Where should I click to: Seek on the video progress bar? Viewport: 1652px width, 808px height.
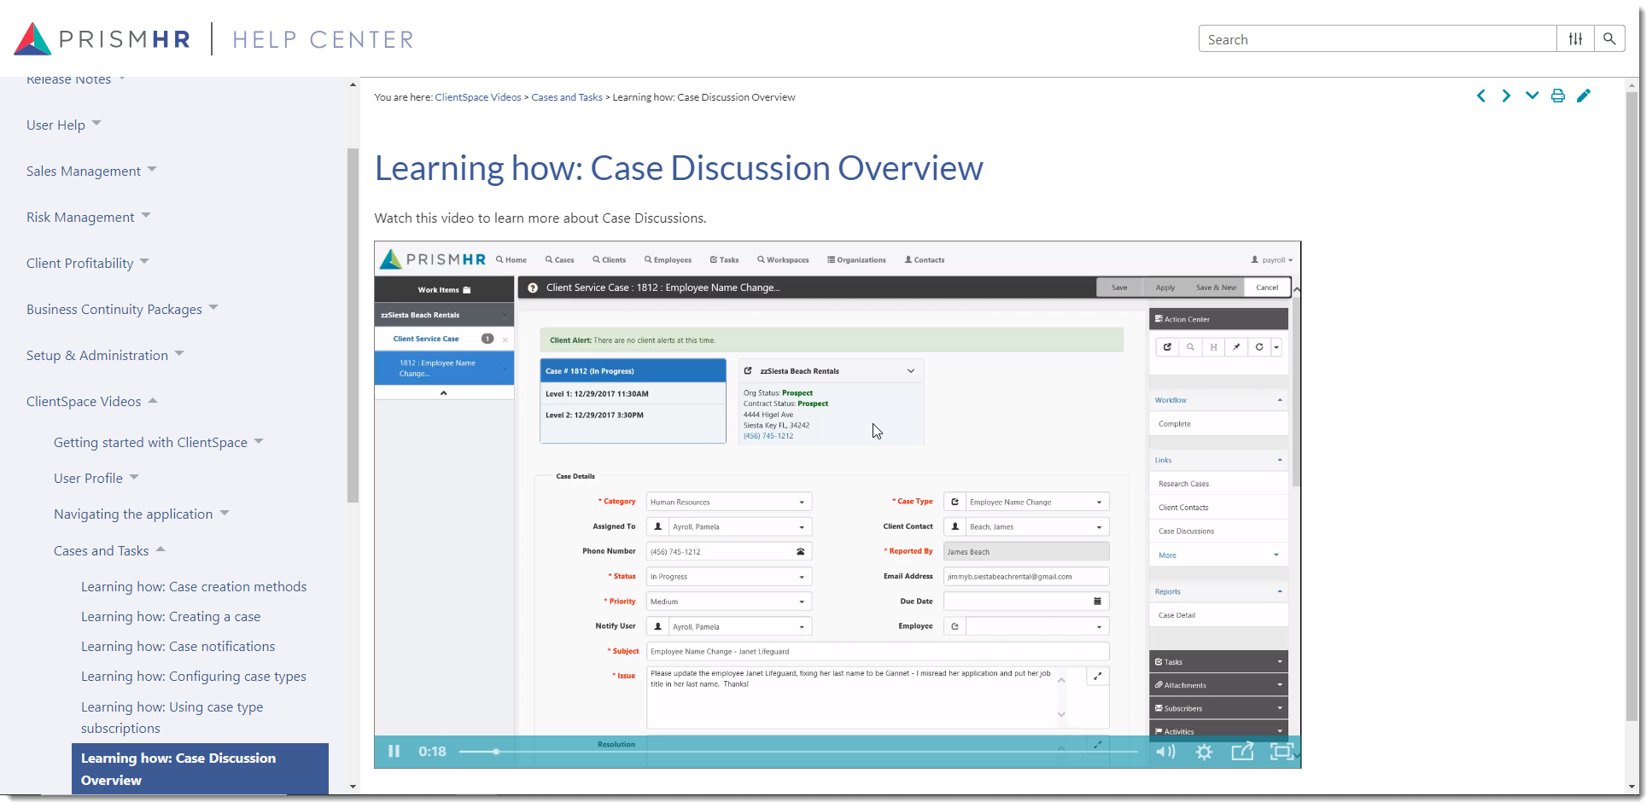[798, 752]
